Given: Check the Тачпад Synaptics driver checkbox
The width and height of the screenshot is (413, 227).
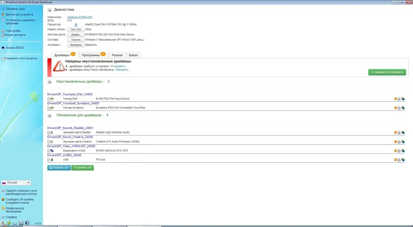Looking at the screenshot, I should coord(49,108).
